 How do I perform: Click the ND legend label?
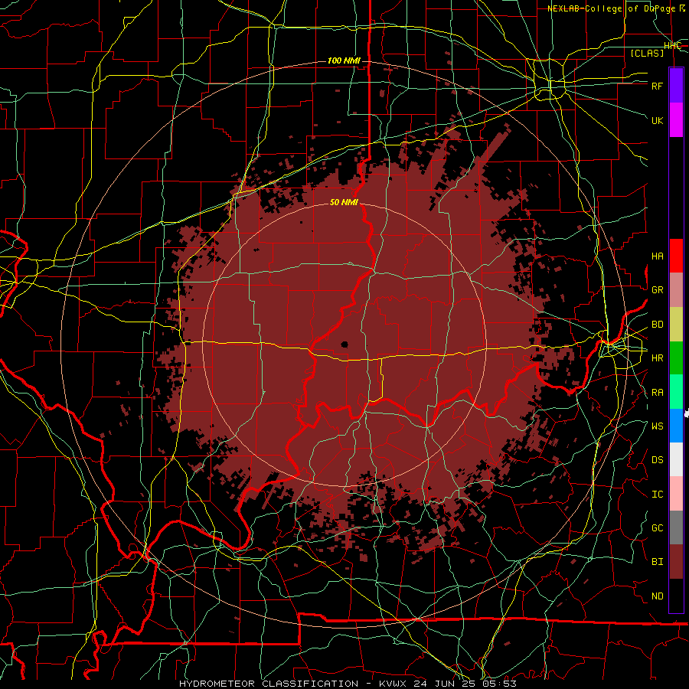click(x=657, y=596)
